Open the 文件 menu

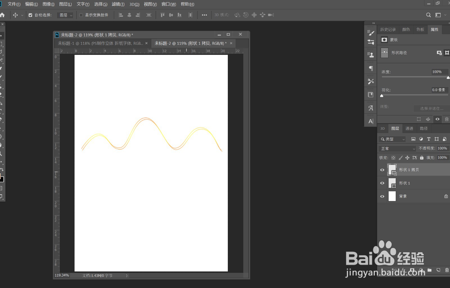click(x=14, y=4)
